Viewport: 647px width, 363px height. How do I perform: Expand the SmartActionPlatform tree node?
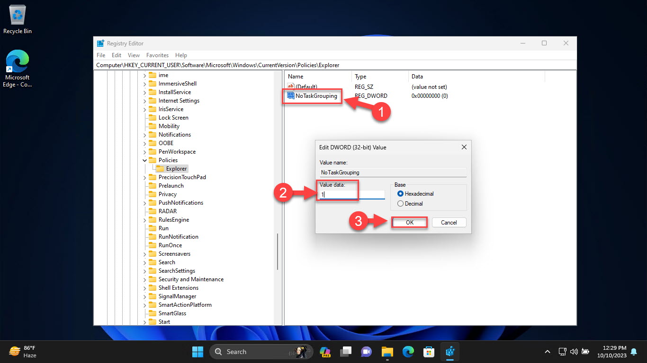coord(144,305)
